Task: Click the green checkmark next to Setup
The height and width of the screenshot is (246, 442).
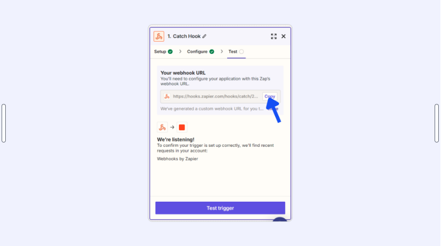Action: point(170,52)
